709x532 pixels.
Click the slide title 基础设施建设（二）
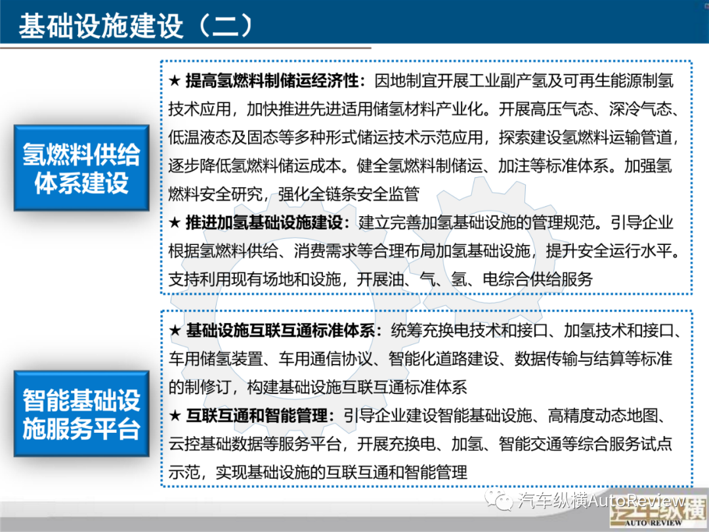[135, 26]
